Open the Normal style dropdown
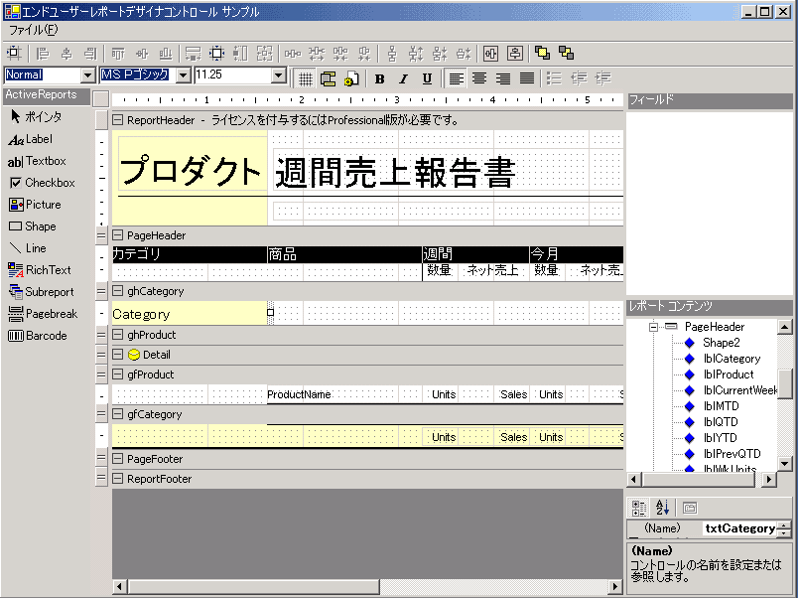Screen dimensions: 800x599 point(88,75)
